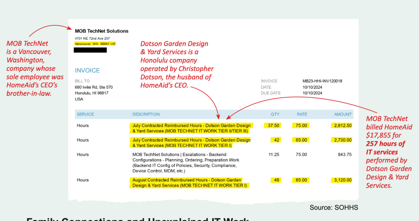Viewport: 419px width, 221px height.
Task: Click the rate 75.00 in the first row
Action: click(x=301, y=126)
